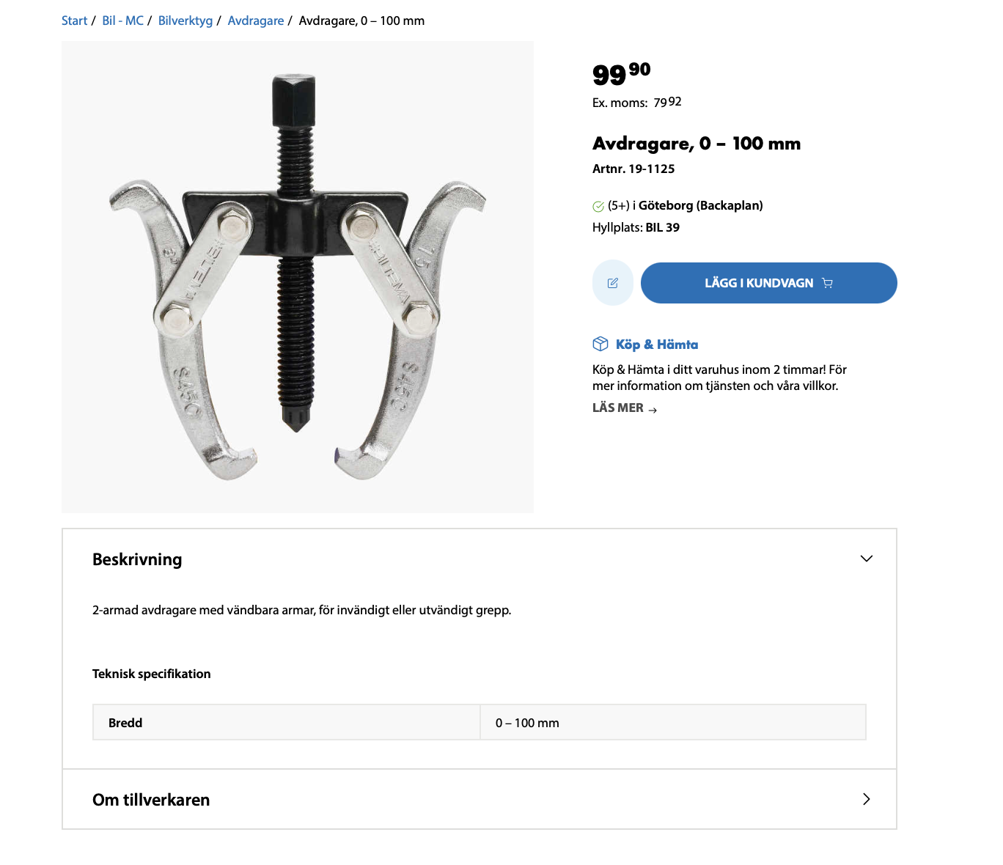
Task: Click the shopping cart icon in the blue button
Action: coord(827,283)
